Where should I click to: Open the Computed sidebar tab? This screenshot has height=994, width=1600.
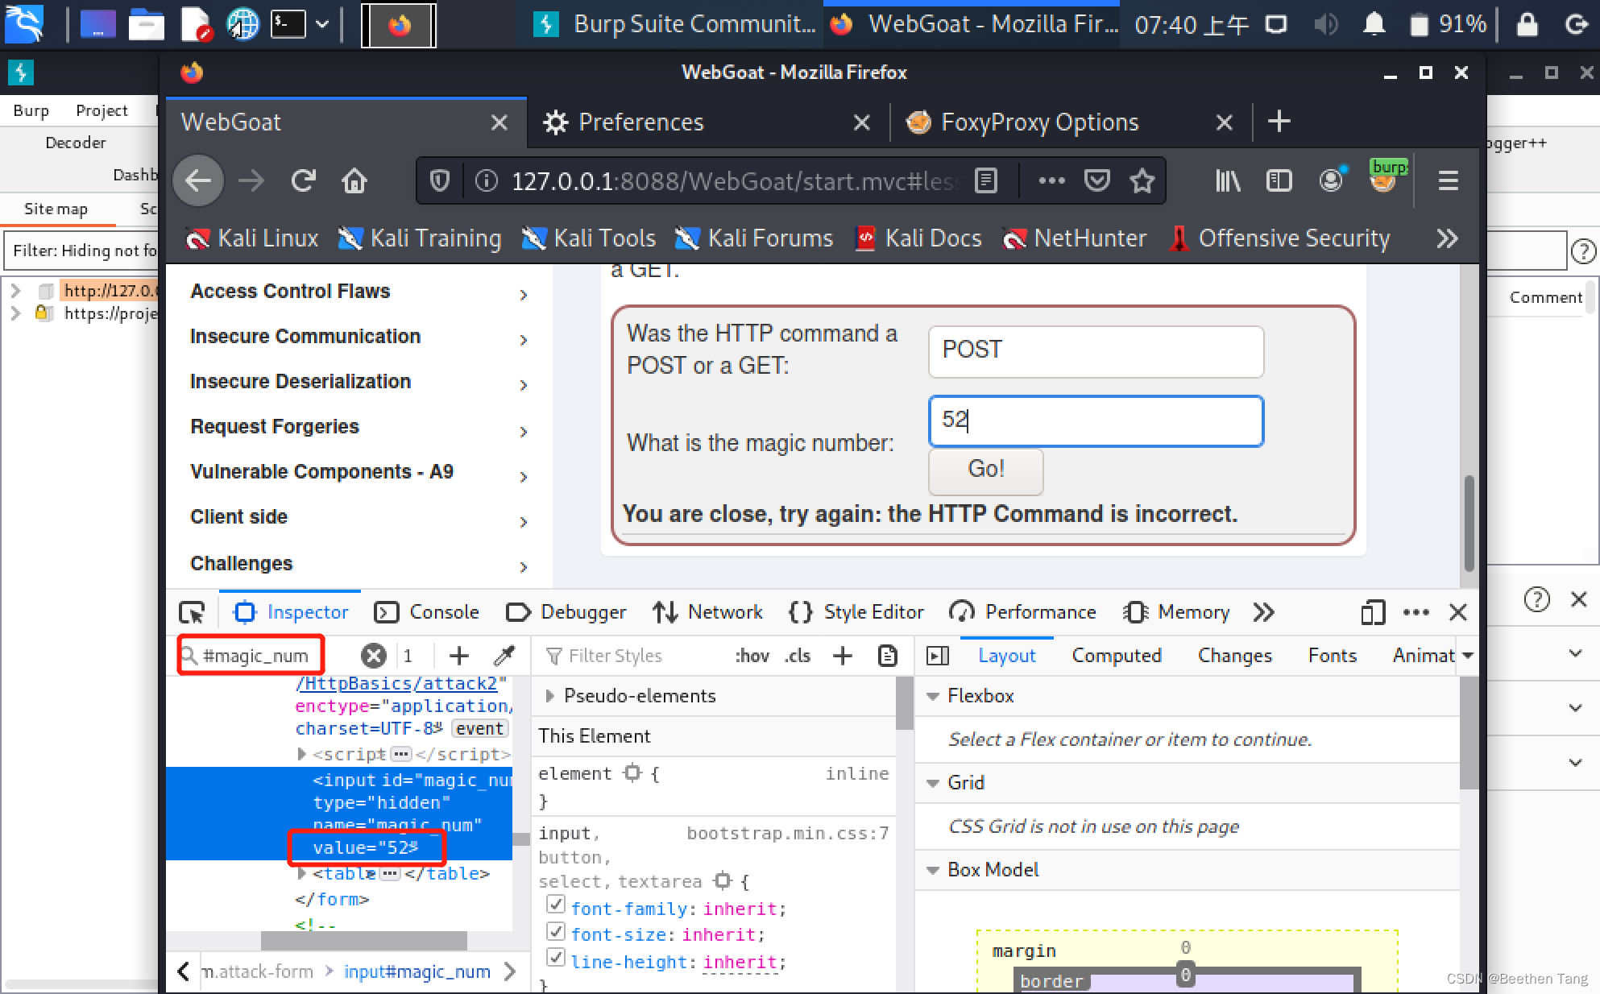pos(1117,656)
